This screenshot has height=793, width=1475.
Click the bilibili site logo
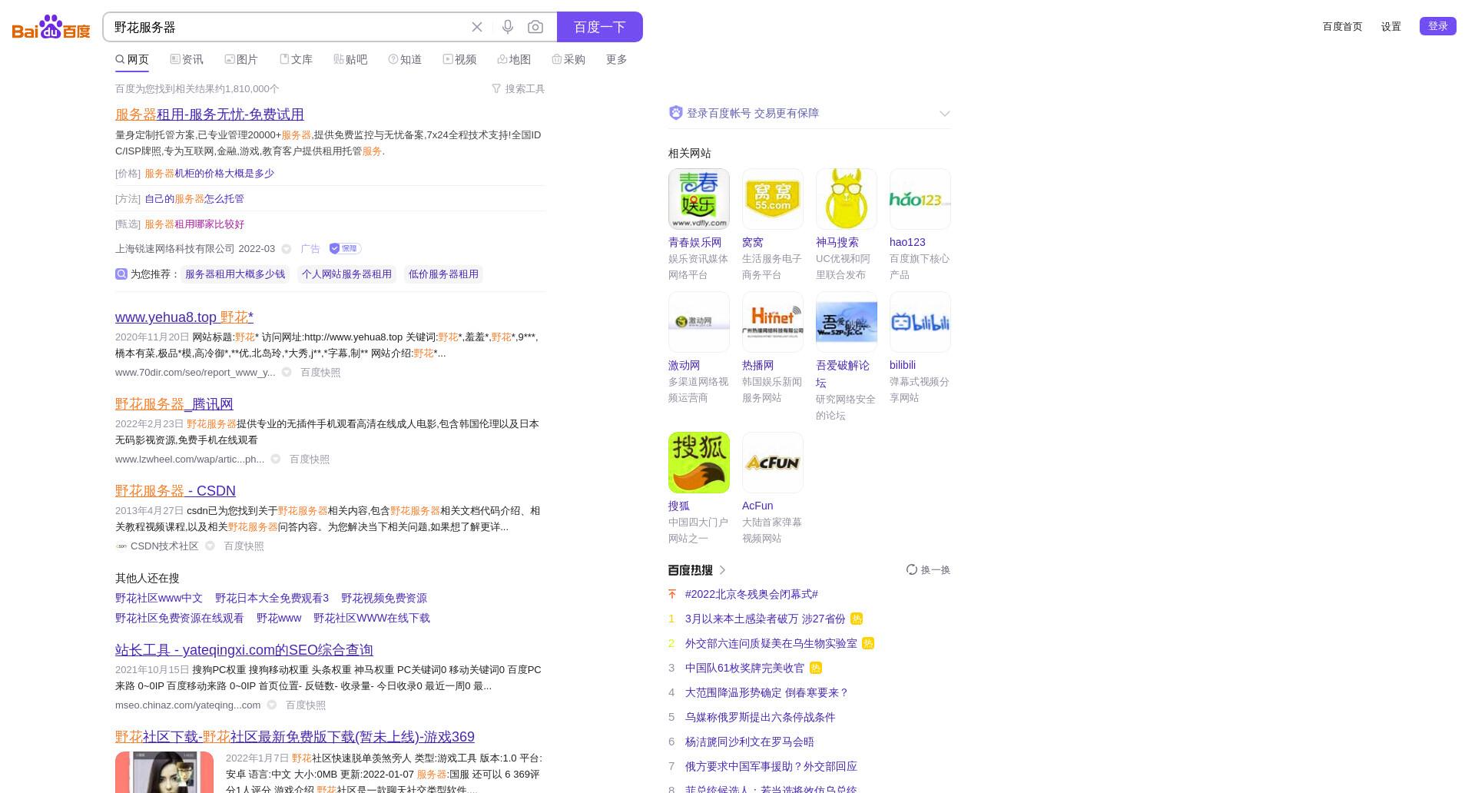click(x=920, y=322)
